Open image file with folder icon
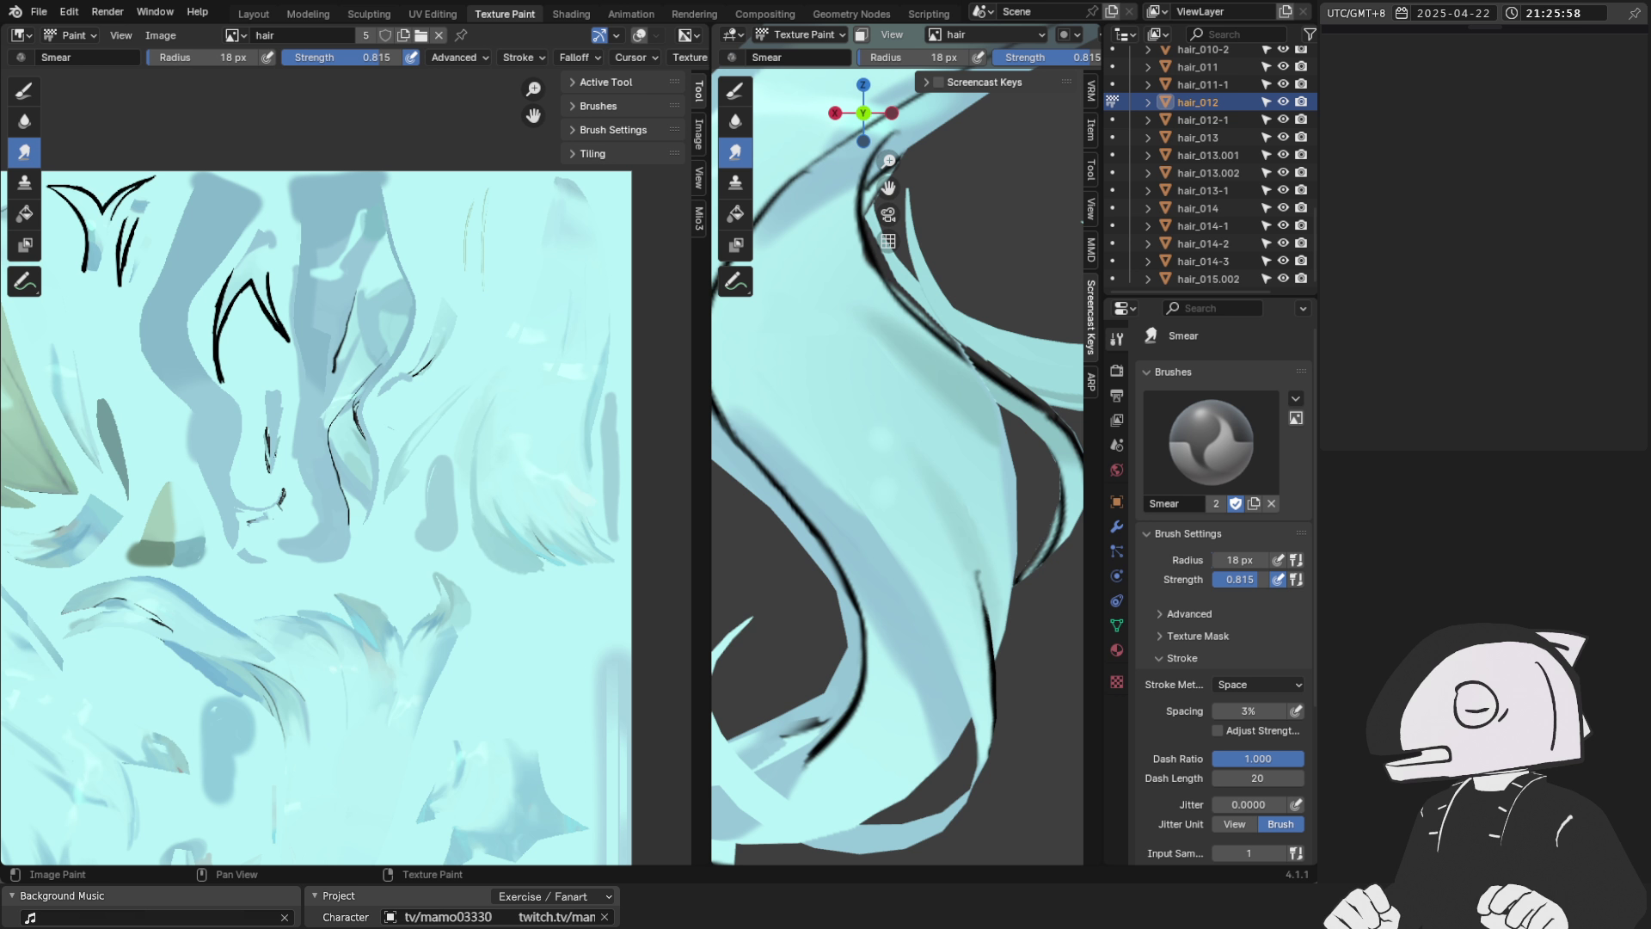The height and width of the screenshot is (929, 1651). (x=421, y=35)
